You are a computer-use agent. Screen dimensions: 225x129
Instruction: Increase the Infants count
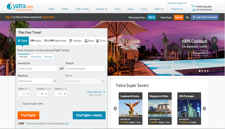pos(64,94)
